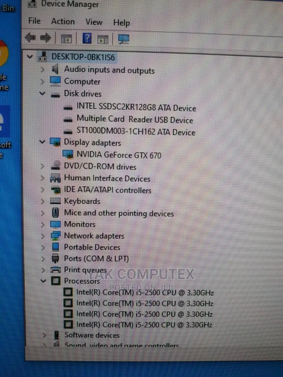Image resolution: width=283 pixels, height=377 pixels.
Task: Click the Audio inputs and outputs speaker icon
Action: click(55, 69)
